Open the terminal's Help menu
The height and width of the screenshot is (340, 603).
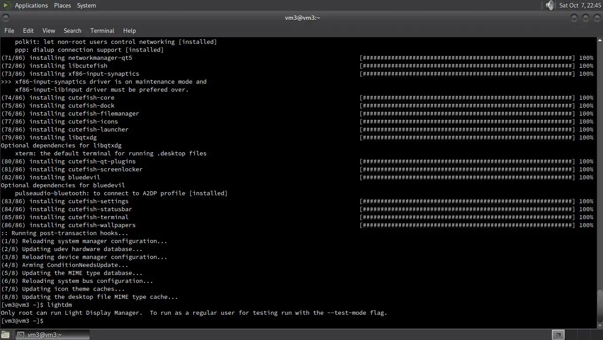tap(129, 31)
